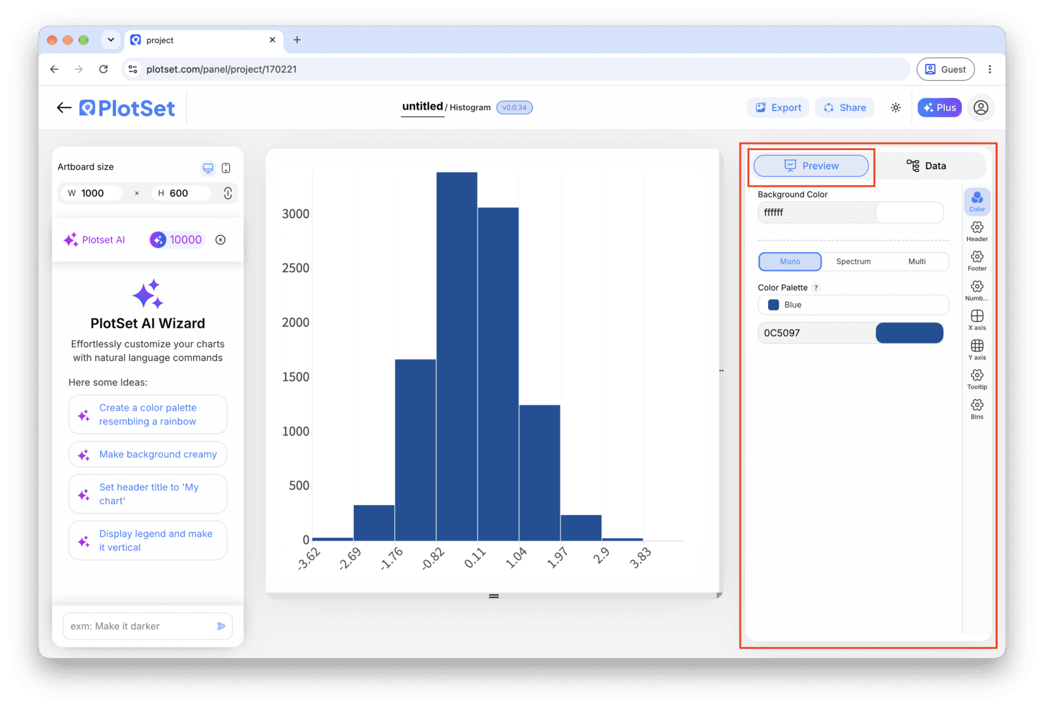Click the 0C5097 blue color swatch
Screen dimensions: 1044x709
tap(909, 333)
